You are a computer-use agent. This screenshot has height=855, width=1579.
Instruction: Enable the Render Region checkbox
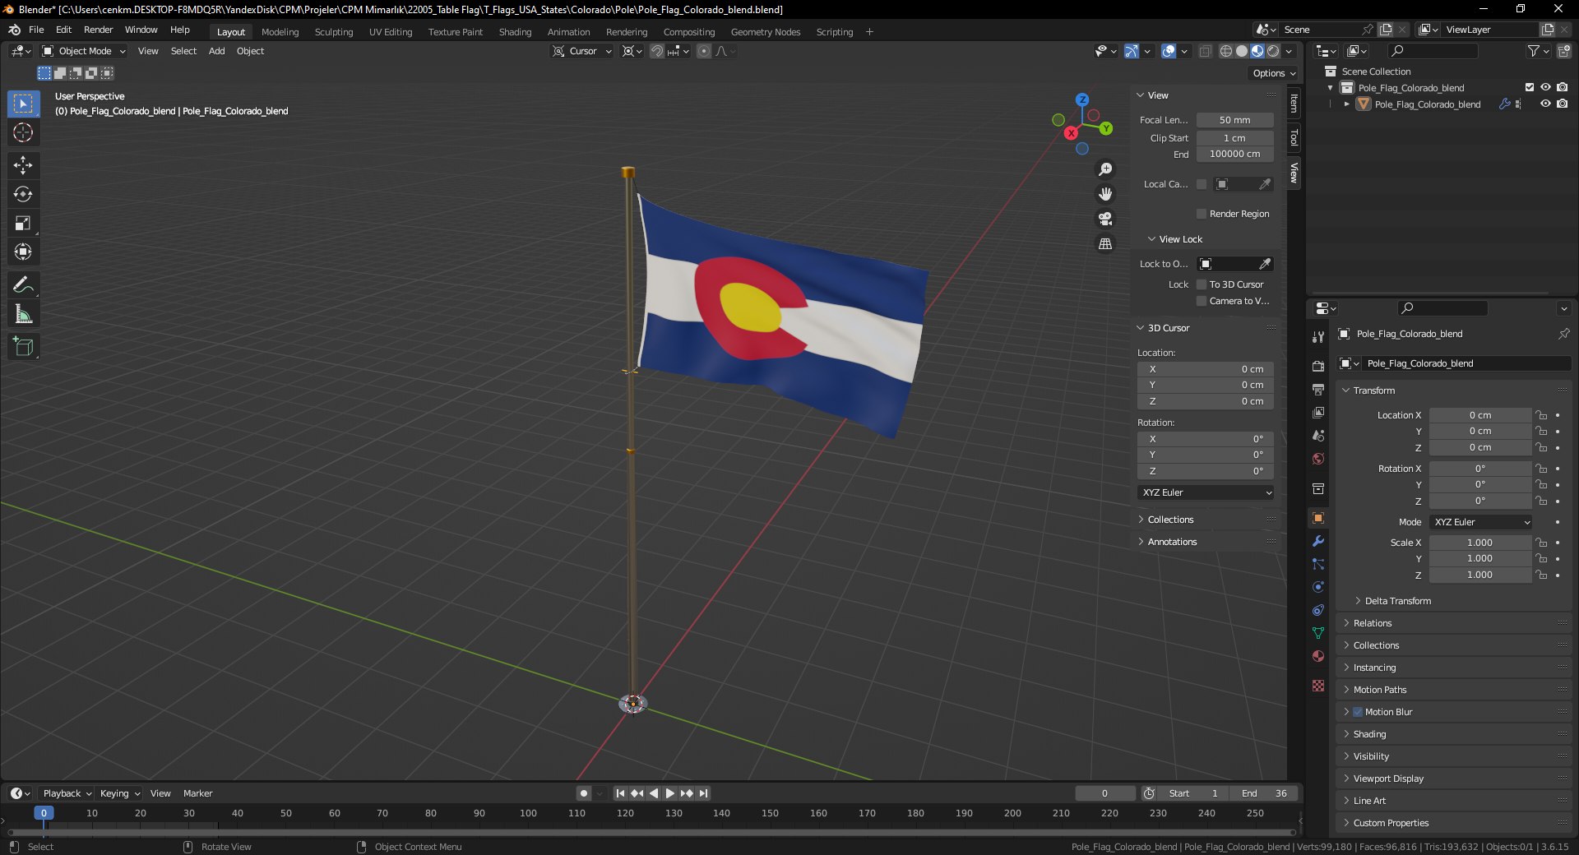coord(1202,214)
